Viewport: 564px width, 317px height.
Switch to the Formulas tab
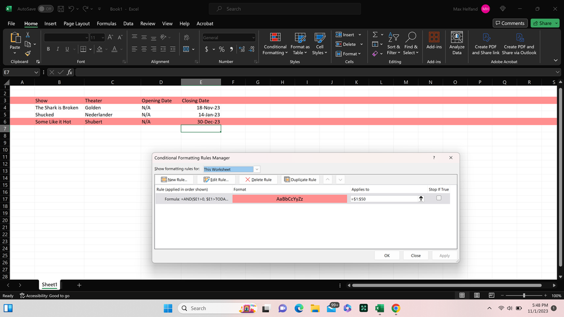click(x=107, y=23)
